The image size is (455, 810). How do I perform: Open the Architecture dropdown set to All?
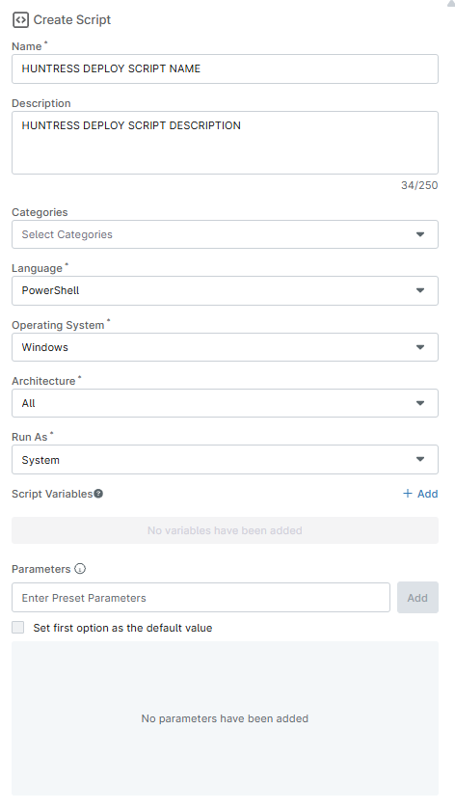tap(226, 403)
